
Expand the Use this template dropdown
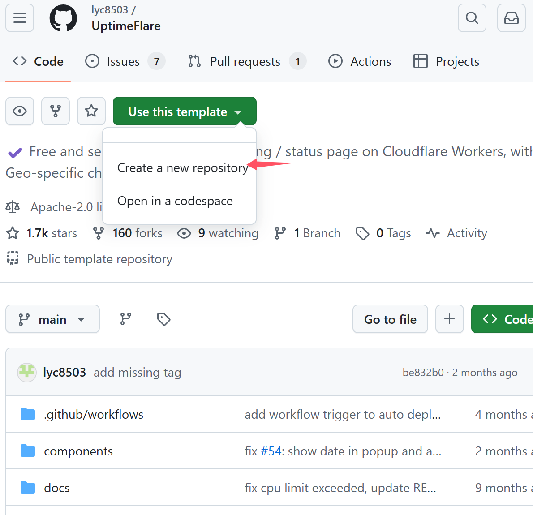[x=185, y=111]
